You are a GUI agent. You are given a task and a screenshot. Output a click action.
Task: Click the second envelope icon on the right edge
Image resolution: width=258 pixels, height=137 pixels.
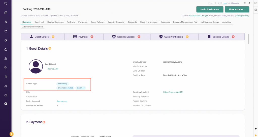click(256, 10)
